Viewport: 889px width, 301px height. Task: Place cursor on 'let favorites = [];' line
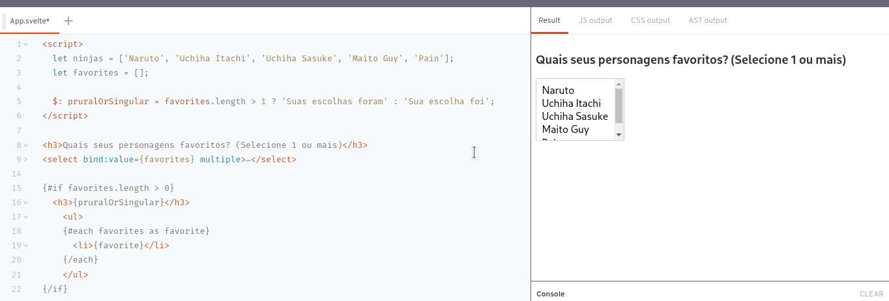pos(101,73)
